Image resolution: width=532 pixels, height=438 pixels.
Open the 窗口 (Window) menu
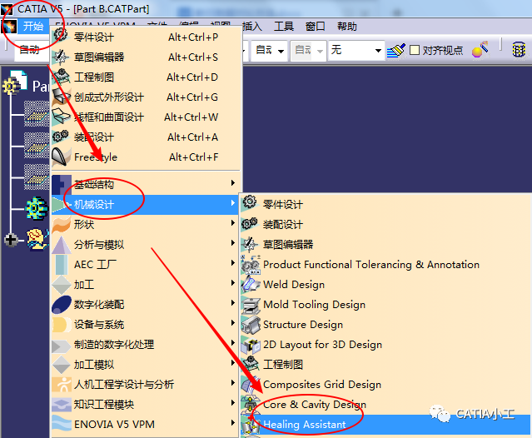pyautogui.click(x=316, y=26)
